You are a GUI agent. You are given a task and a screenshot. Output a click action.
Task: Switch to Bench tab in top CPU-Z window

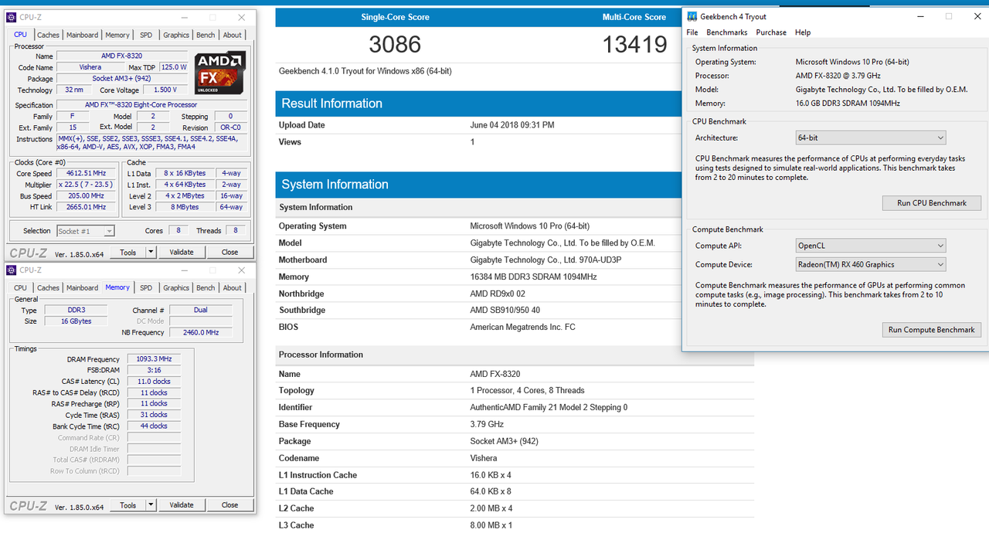tap(206, 35)
